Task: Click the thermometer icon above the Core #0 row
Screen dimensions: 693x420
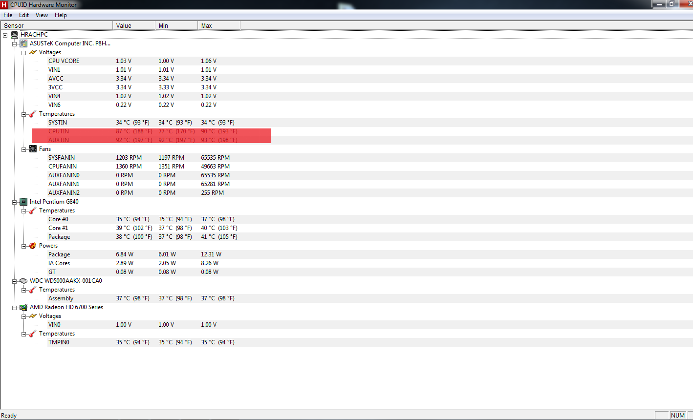Action: (x=33, y=210)
